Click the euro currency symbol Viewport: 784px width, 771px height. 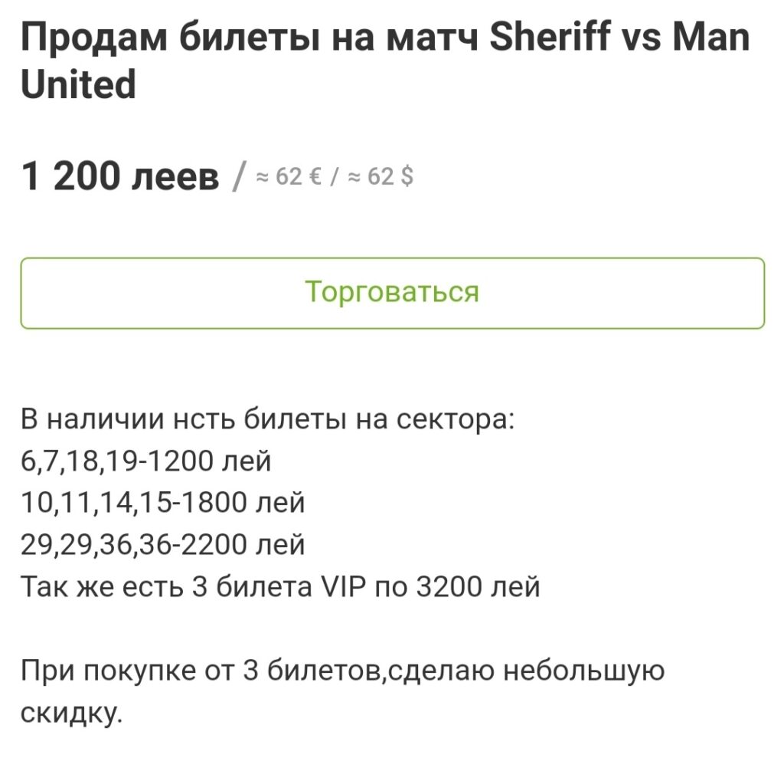point(315,177)
